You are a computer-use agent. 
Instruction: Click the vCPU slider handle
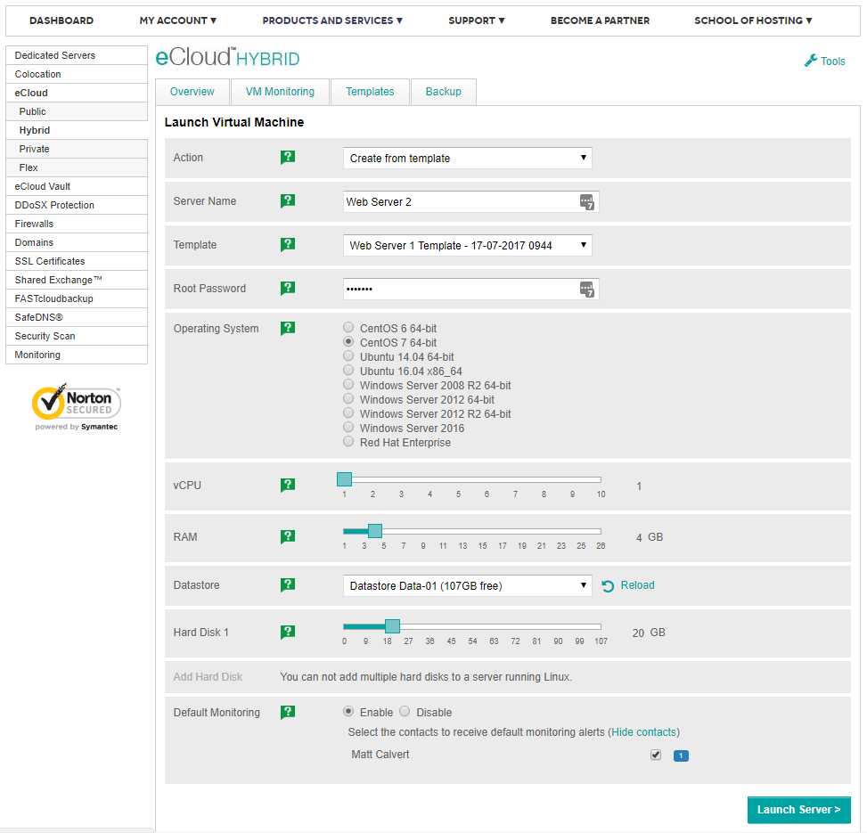(x=345, y=479)
